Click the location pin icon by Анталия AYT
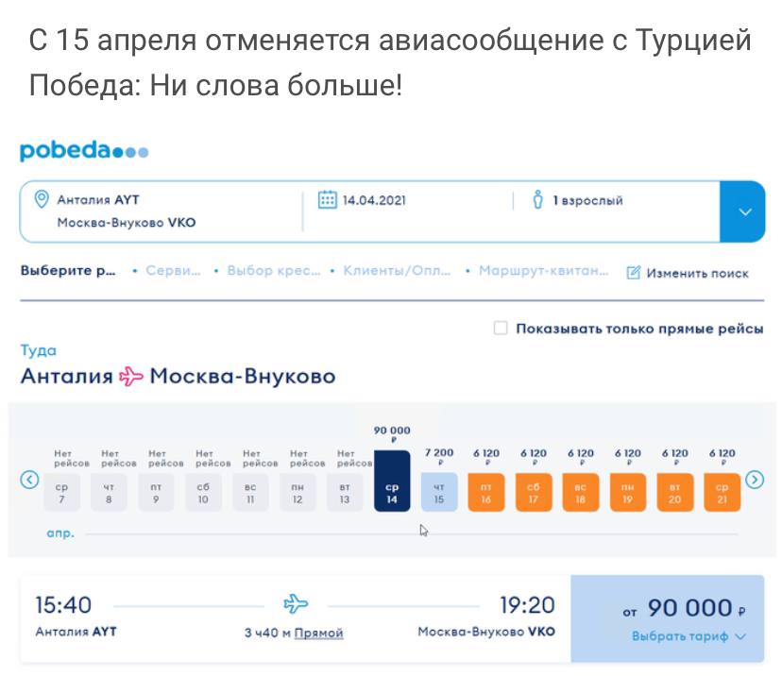The image size is (782, 676). pyautogui.click(x=42, y=199)
